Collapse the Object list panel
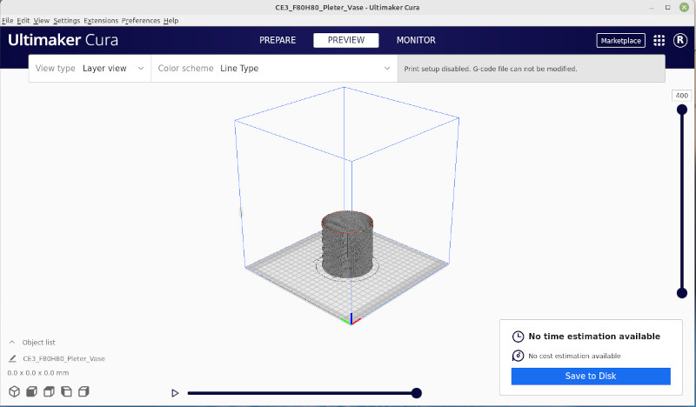 [12, 343]
